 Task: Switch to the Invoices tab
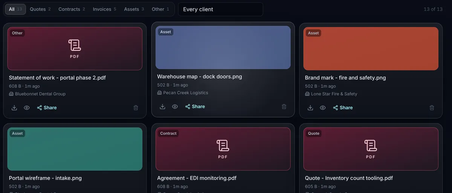tap(105, 9)
